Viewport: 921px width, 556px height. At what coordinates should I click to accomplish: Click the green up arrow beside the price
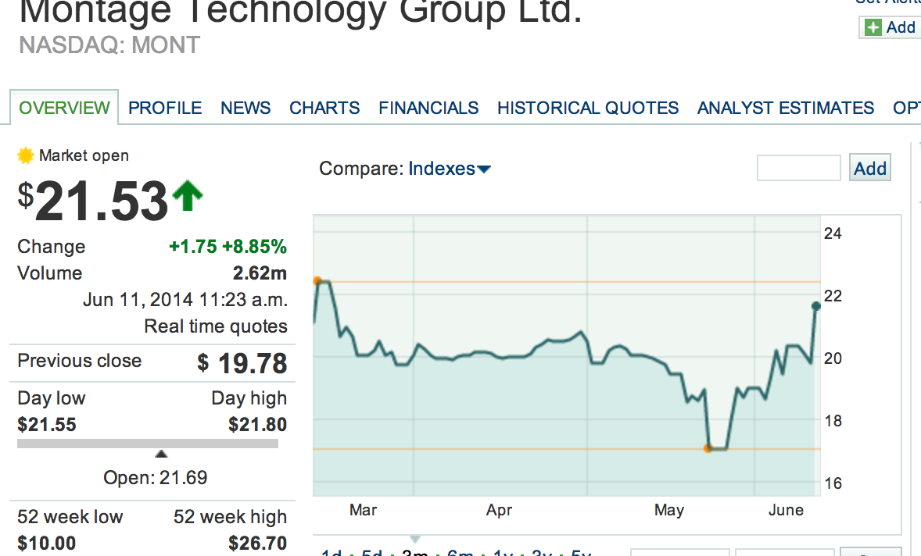187,196
